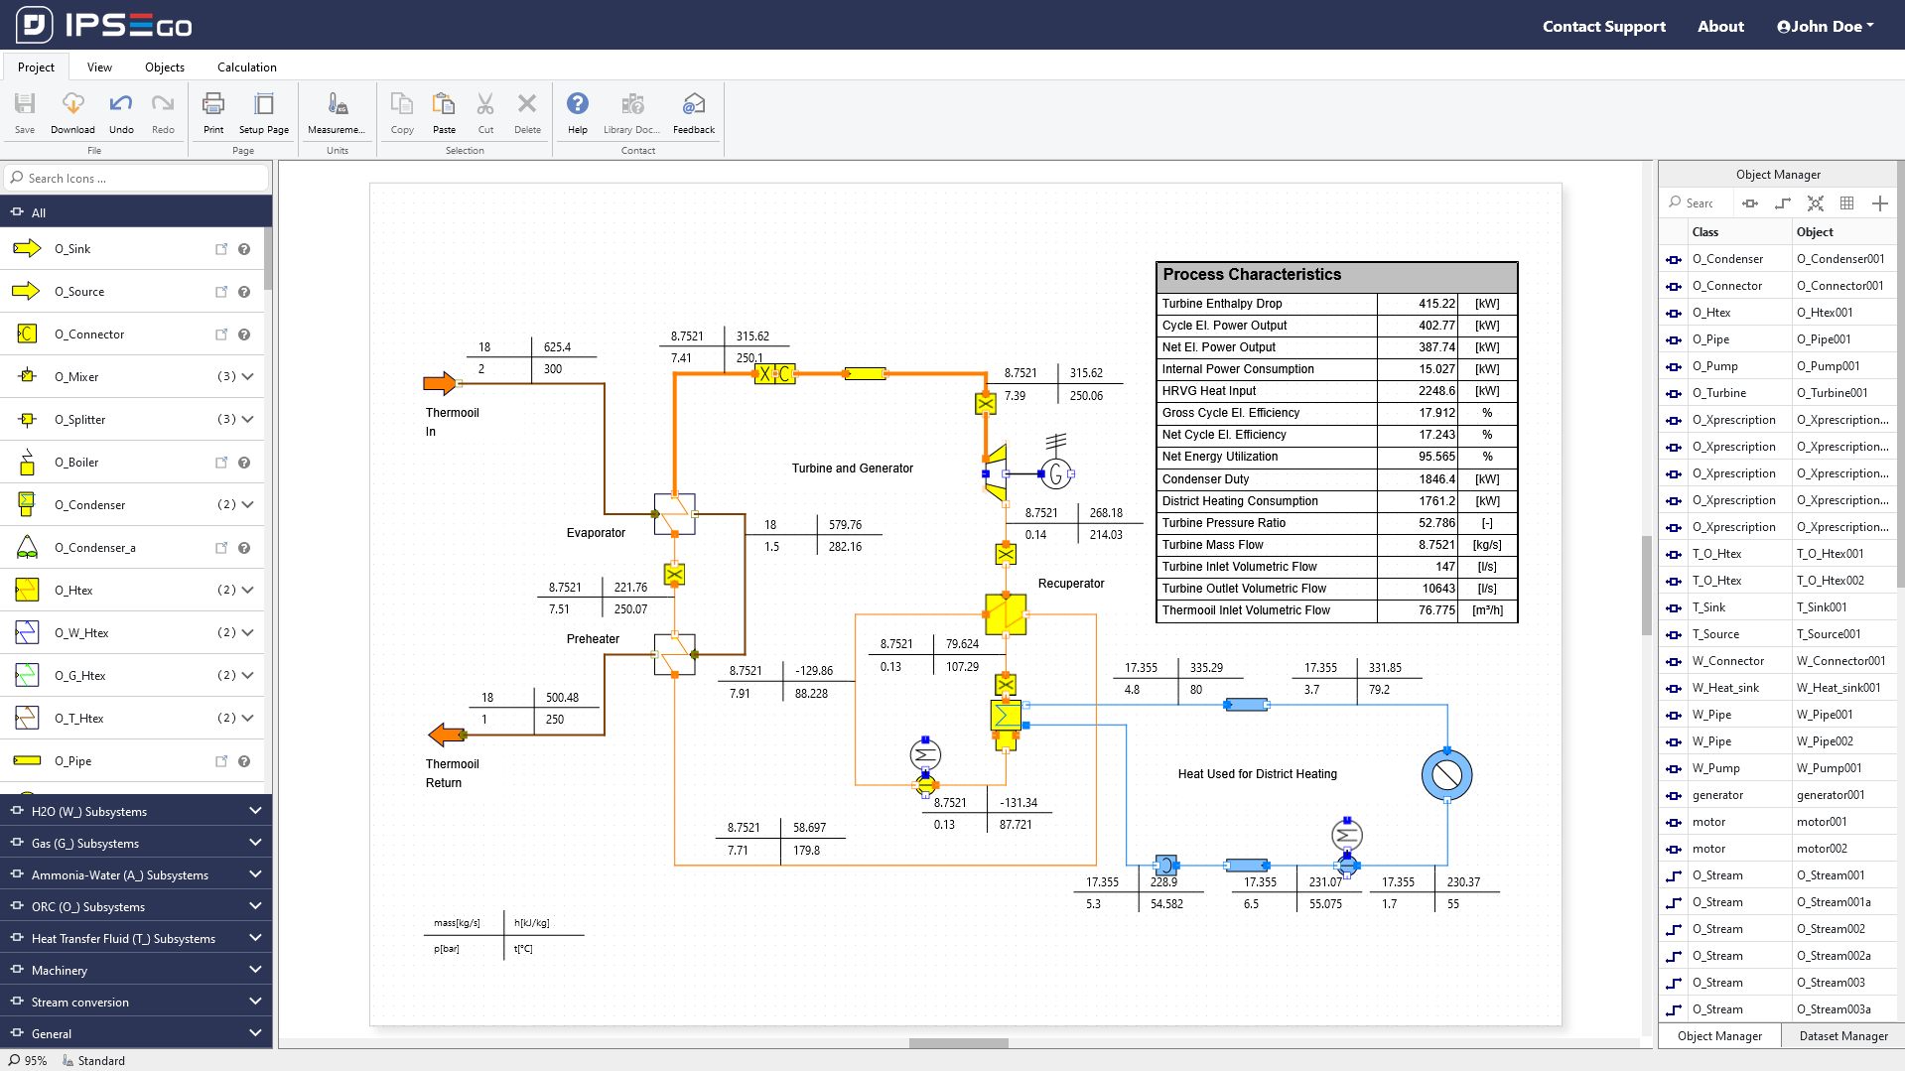This screenshot has width=1905, height=1071.
Task: Select the Save icon in the File group
Action: (25, 112)
